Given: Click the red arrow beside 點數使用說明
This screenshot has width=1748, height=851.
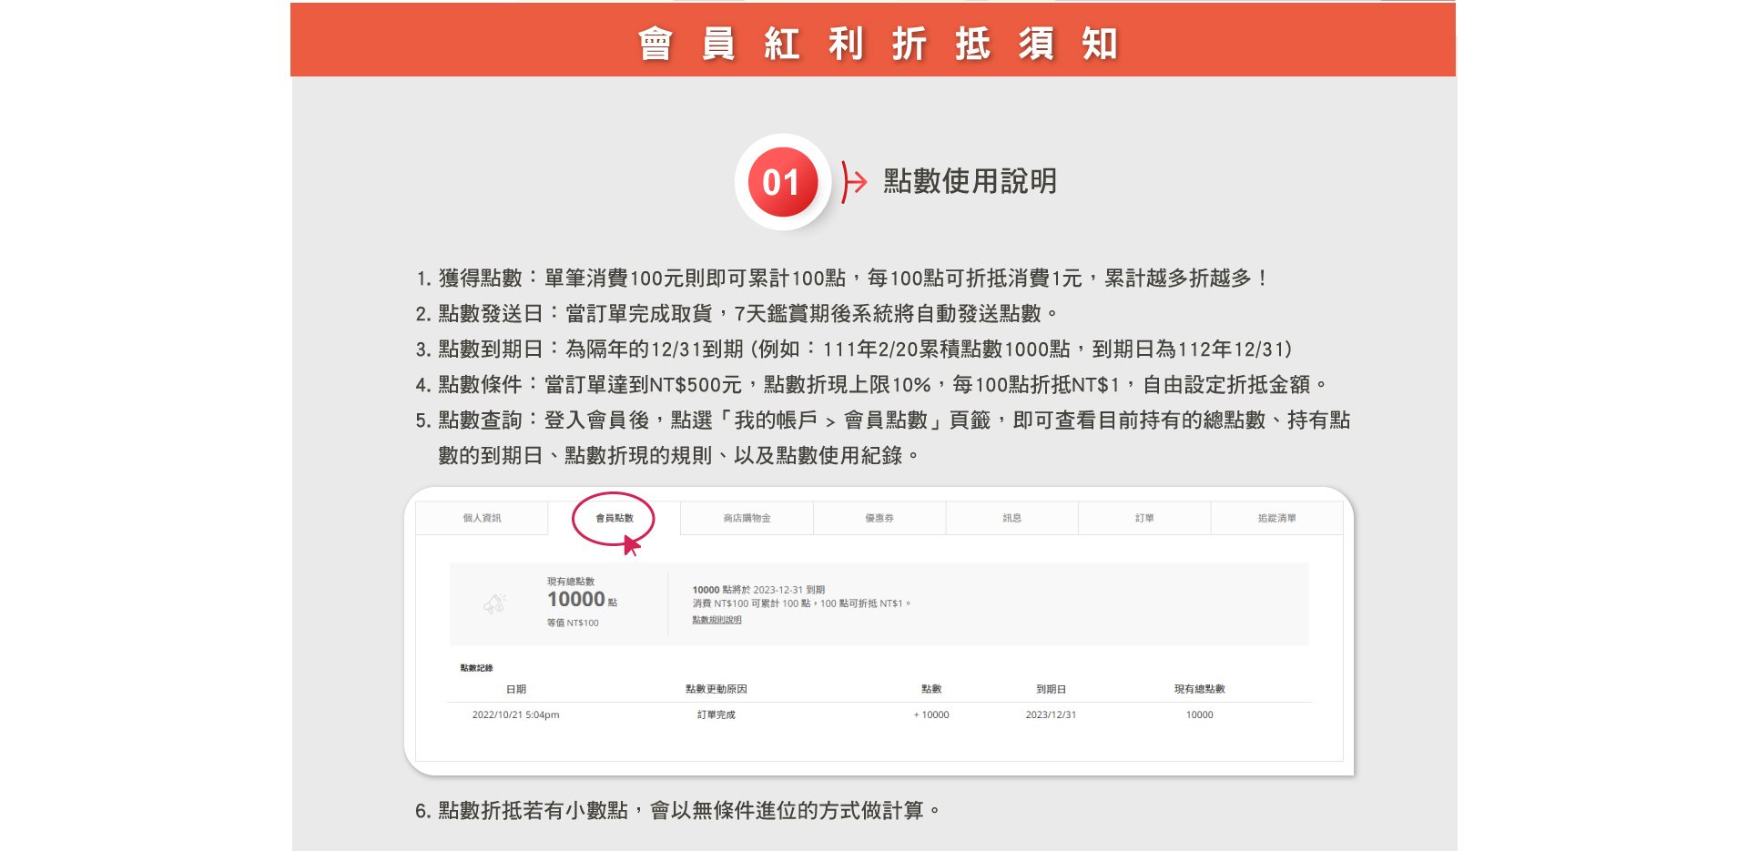Looking at the screenshot, I should (x=854, y=182).
